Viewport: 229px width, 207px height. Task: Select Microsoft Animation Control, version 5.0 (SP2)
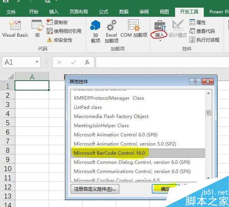click(x=138, y=144)
